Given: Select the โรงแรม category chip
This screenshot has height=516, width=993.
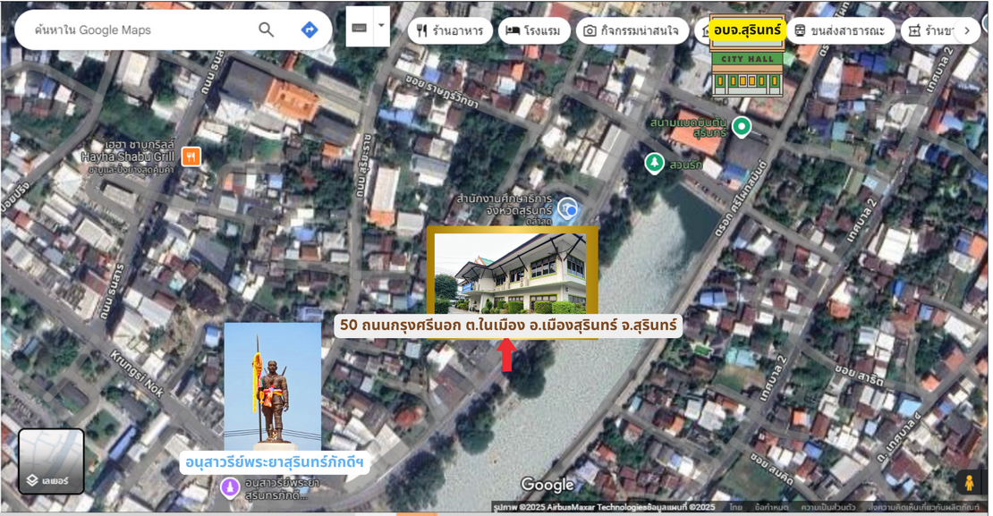Looking at the screenshot, I should [534, 30].
